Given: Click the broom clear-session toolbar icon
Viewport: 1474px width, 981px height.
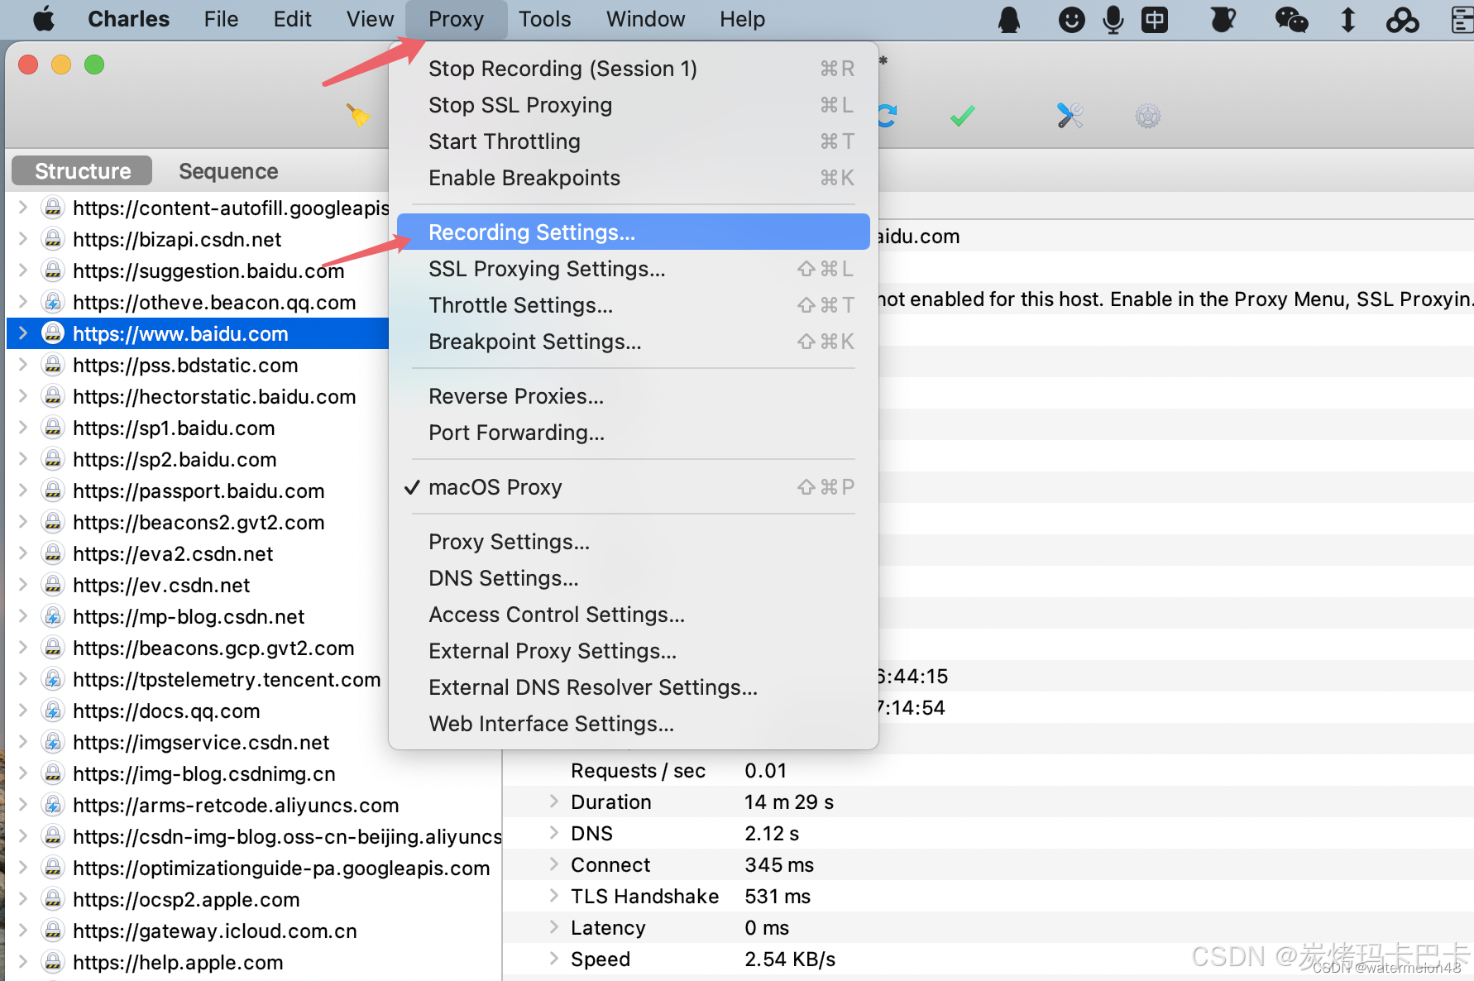Looking at the screenshot, I should click(x=358, y=115).
